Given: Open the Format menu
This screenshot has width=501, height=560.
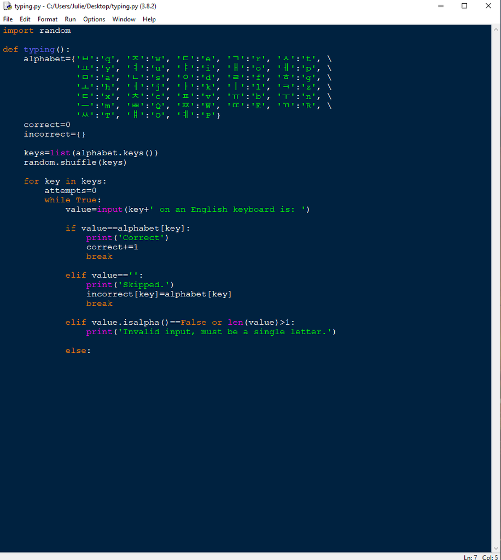Looking at the screenshot, I should click(x=47, y=19).
